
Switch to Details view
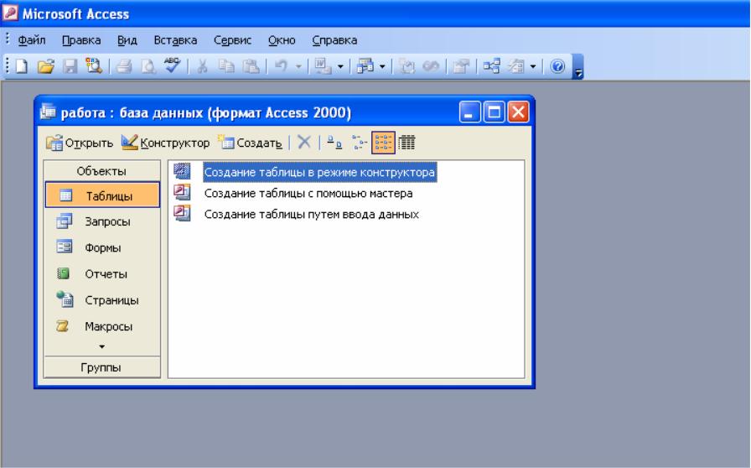click(x=407, y=143)
